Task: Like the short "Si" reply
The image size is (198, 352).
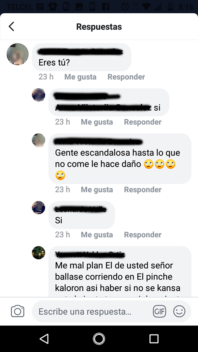Action: click(x=97, y=235)
